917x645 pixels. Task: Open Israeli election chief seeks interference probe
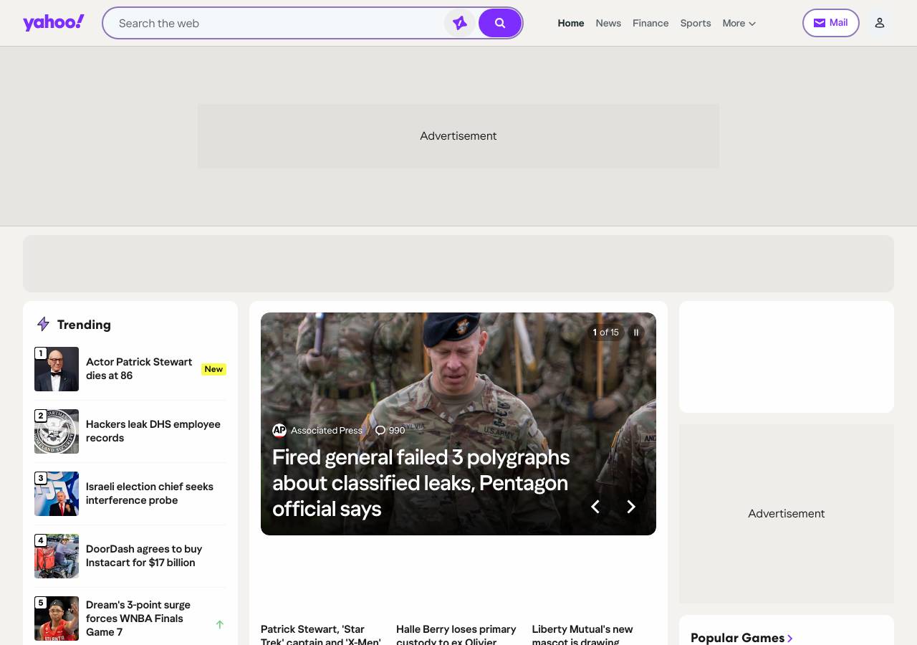tap(150, 493)
